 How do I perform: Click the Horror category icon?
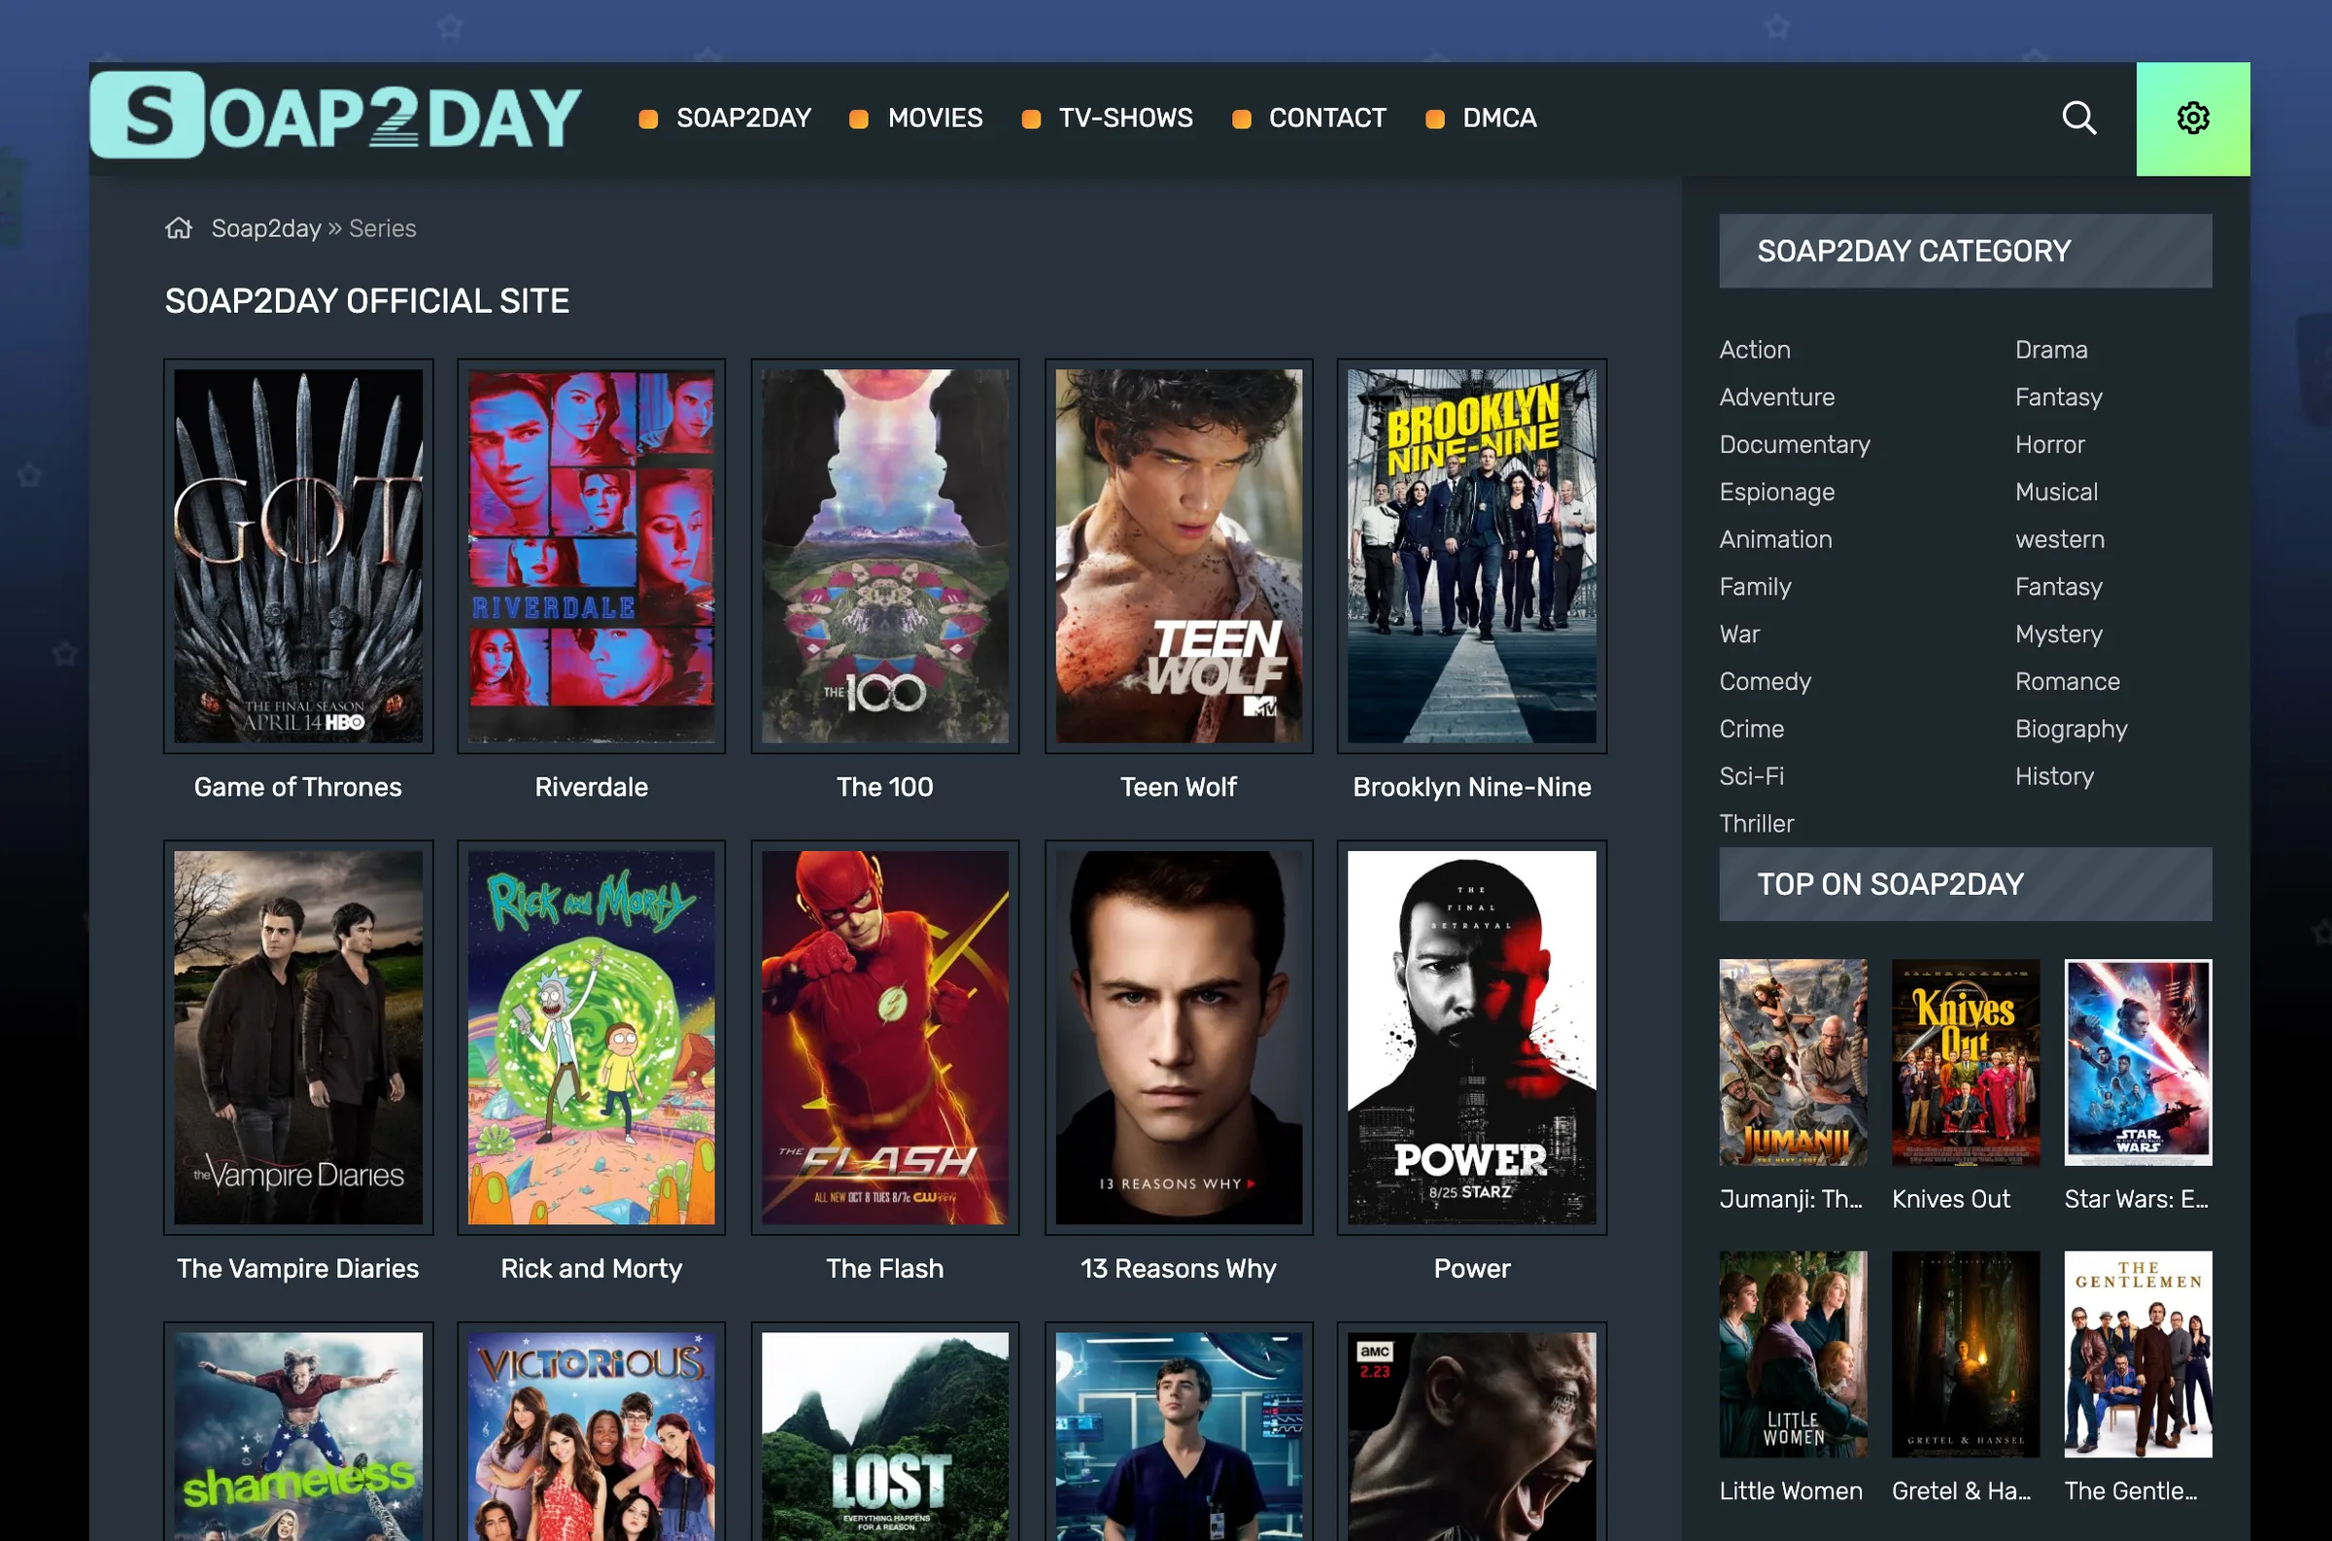pyautogui.click(x=2050, y=444)
